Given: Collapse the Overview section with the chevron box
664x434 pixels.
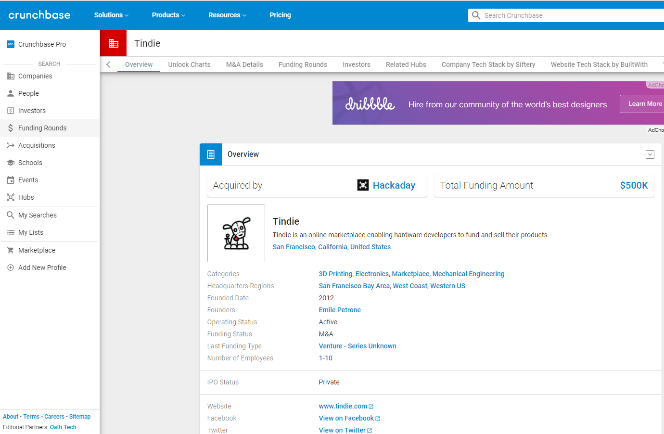Looking at the screenshot, I should (x=650, y=154).
